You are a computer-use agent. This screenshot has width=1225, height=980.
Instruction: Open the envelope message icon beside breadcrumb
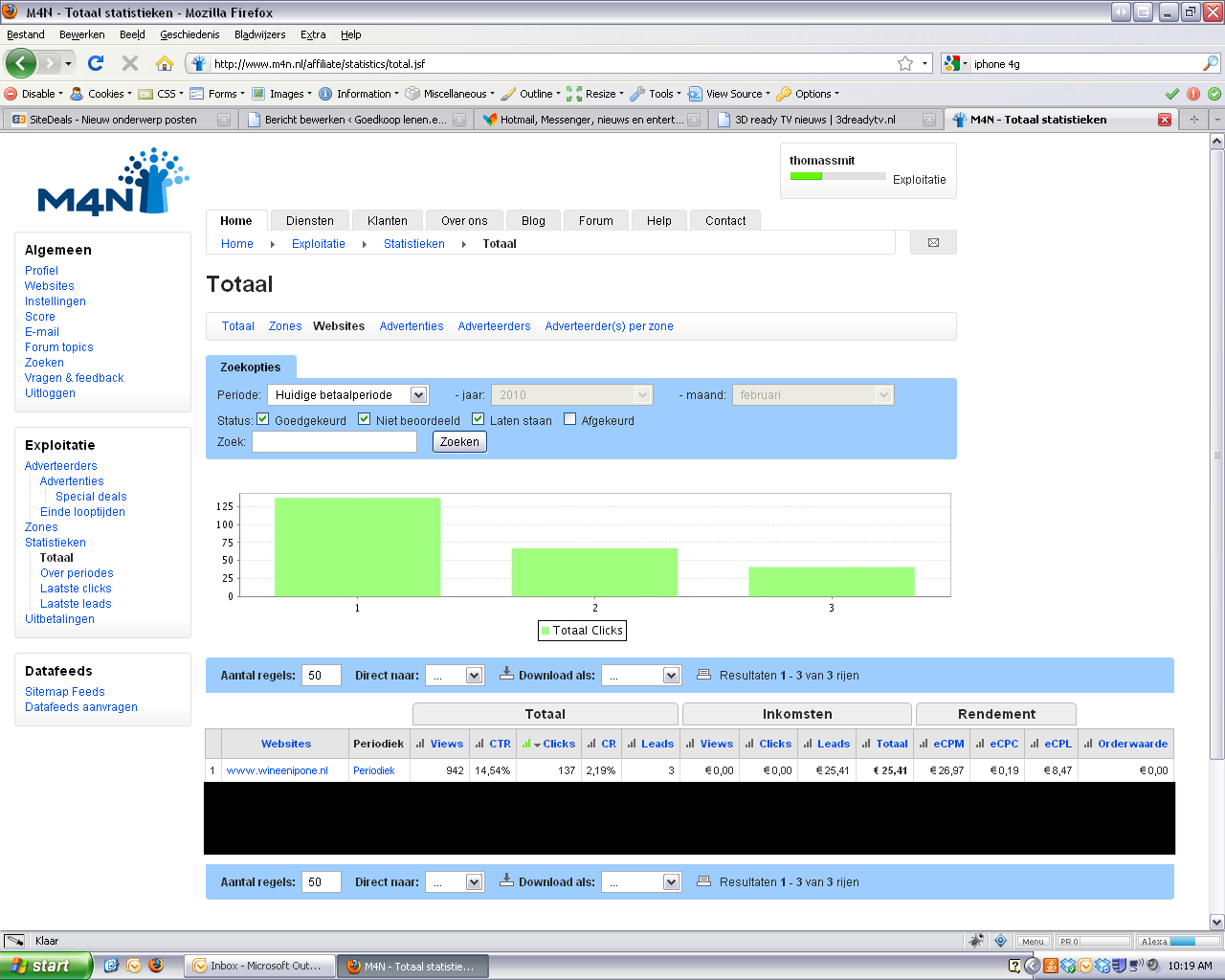click(933, 243)
